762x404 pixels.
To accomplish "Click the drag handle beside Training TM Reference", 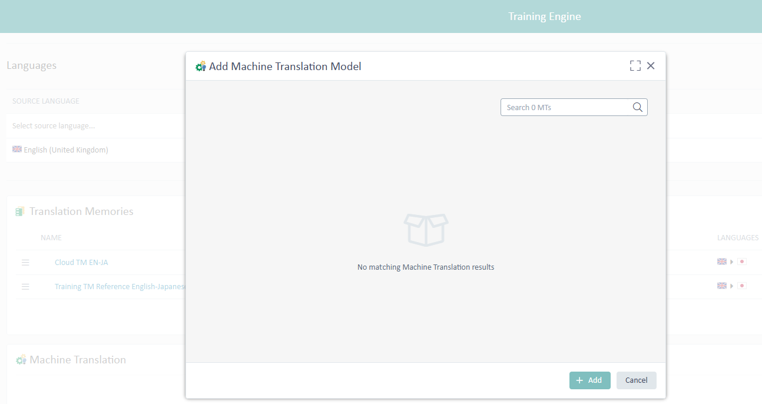I will pyautogui.click(x=25, y=286).
